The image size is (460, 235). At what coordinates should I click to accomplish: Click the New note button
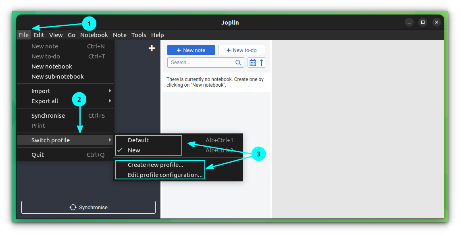(x=191, y=50)
